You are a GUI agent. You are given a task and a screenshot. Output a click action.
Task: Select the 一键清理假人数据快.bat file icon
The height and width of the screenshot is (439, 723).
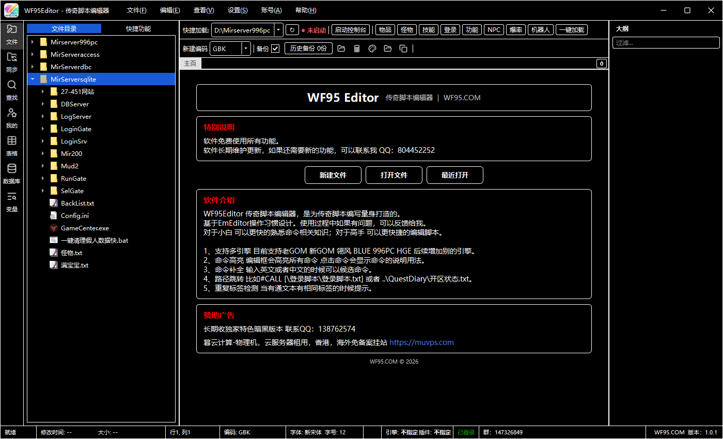click(53, 240)
